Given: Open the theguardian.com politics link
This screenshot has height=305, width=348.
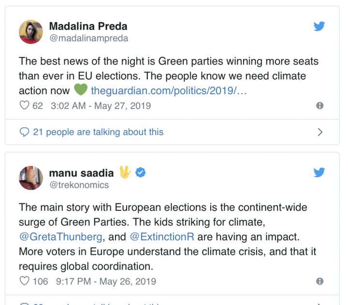Looking at the screenshot, I should 169,90.
